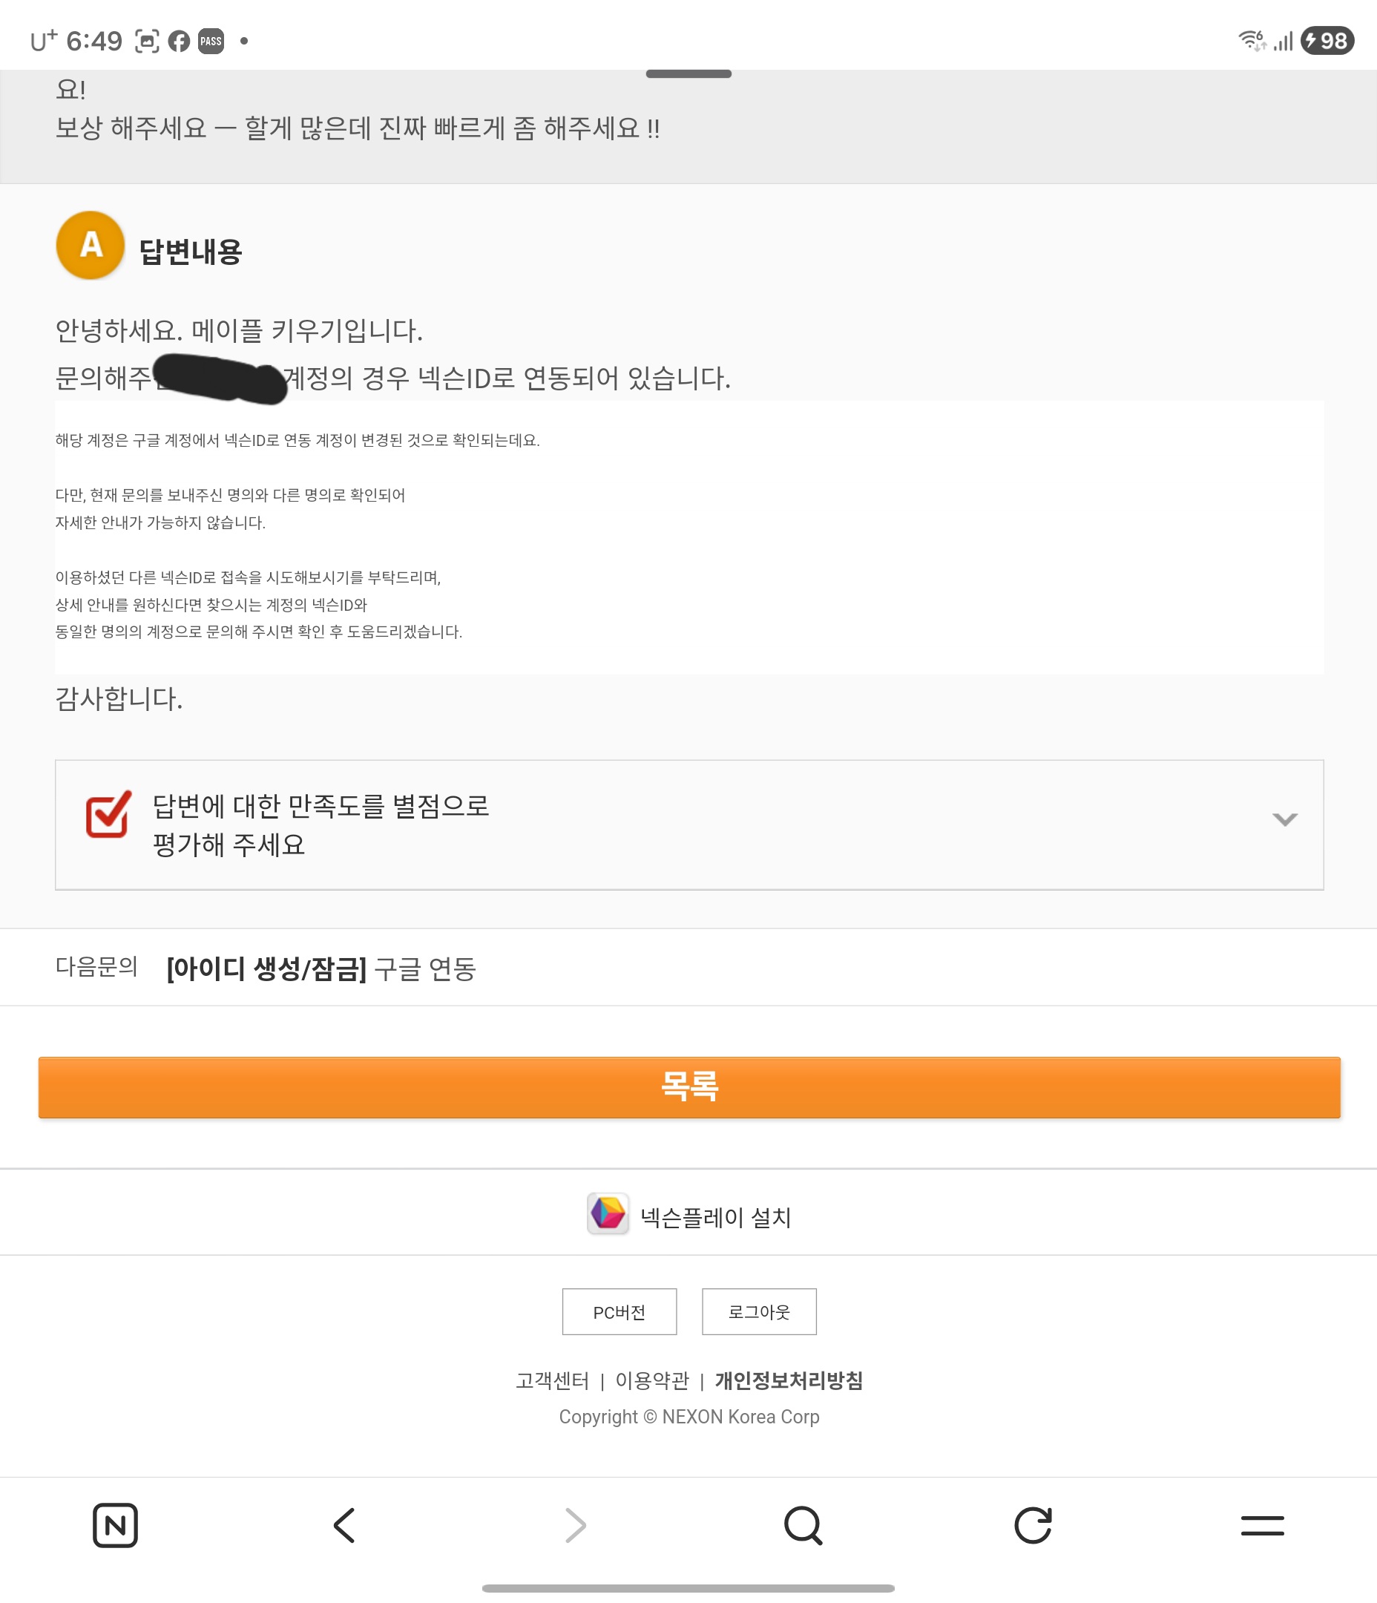Viewport: 1377px width, 1603px height.
Task: Open the star rating panel text
Action: coord(321,824)
